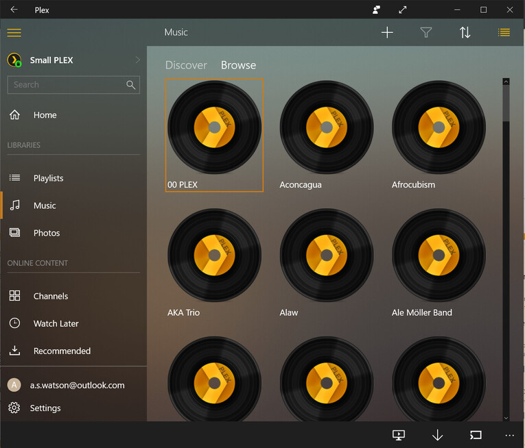This screenshot has width=525, height=448.
Task: Click the Plex server logo icon
Action: (14, 60)
